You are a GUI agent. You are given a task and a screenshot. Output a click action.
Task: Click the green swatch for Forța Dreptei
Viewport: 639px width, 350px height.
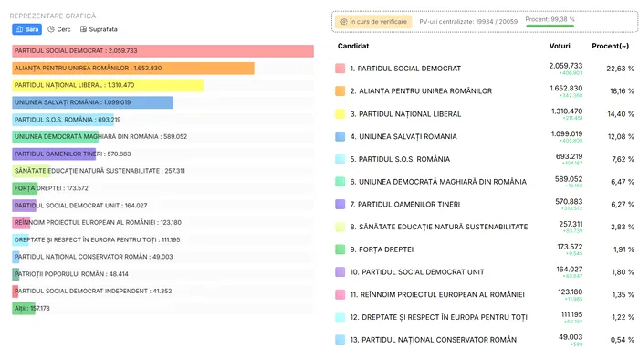(x=340, y=249)
